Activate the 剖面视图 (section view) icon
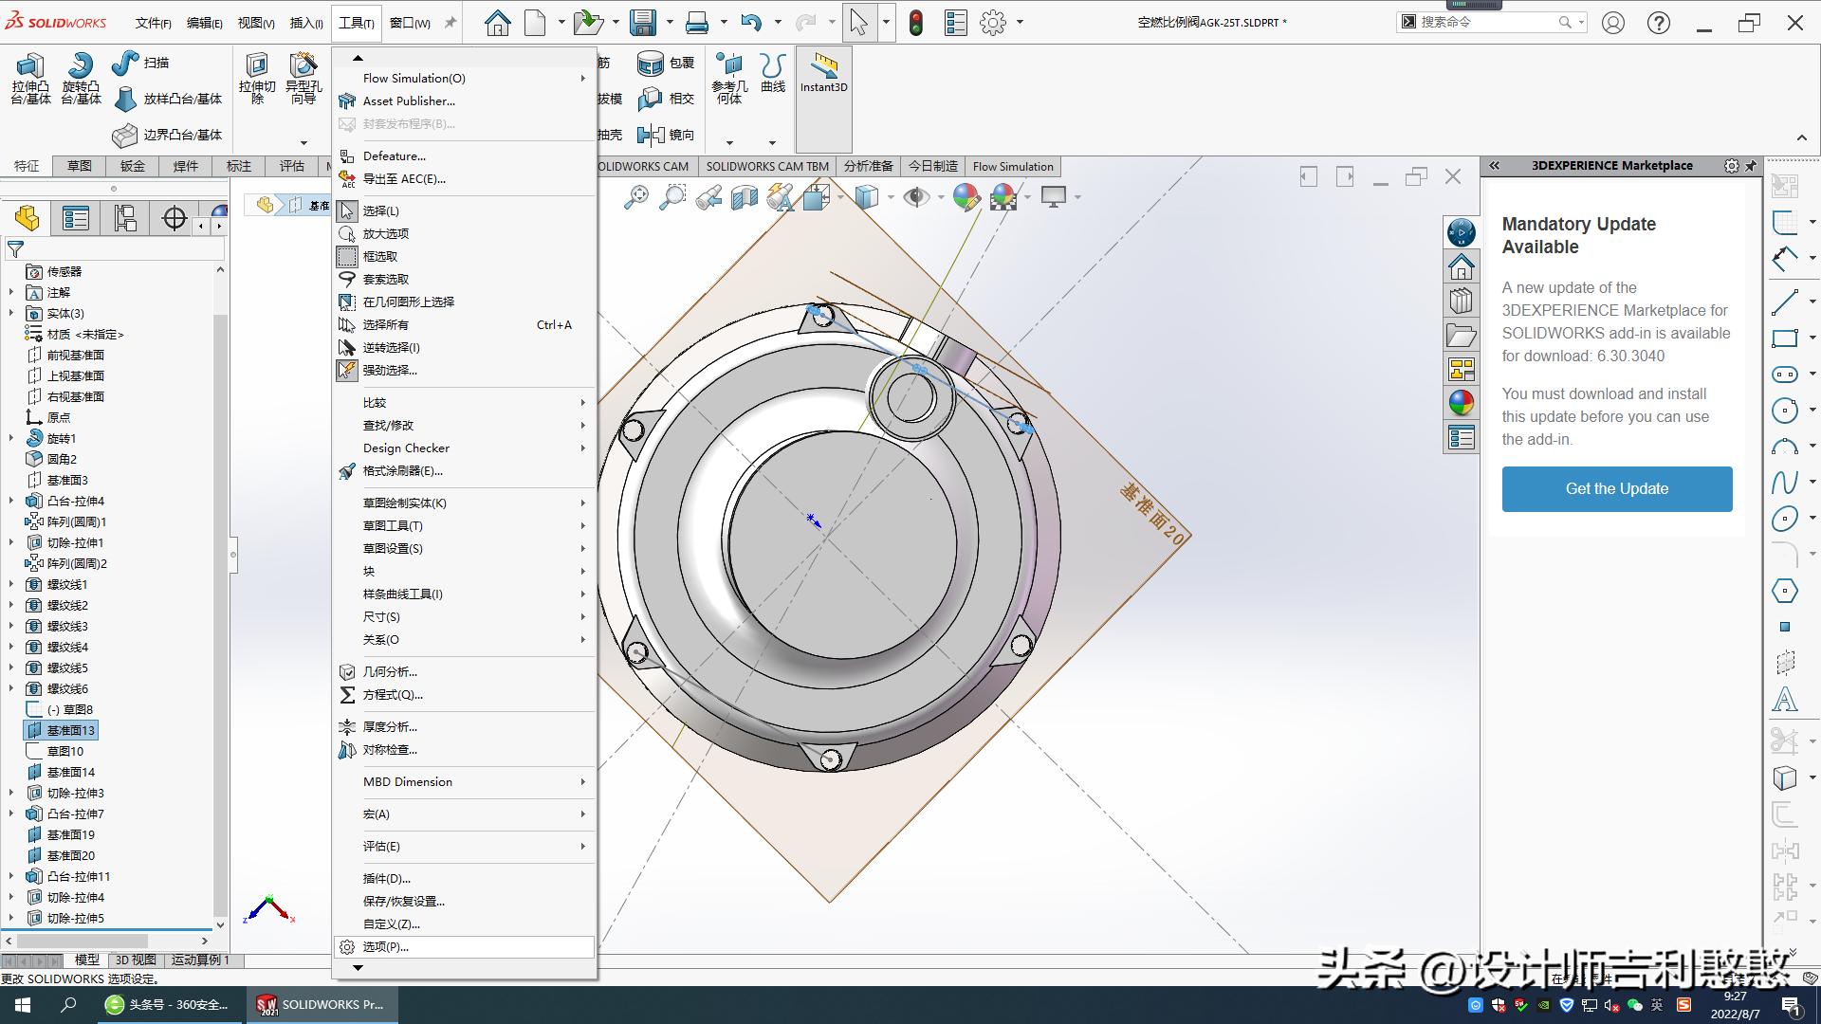The width and height of the screenshot is (1821, 1024). tap(745, 196)
